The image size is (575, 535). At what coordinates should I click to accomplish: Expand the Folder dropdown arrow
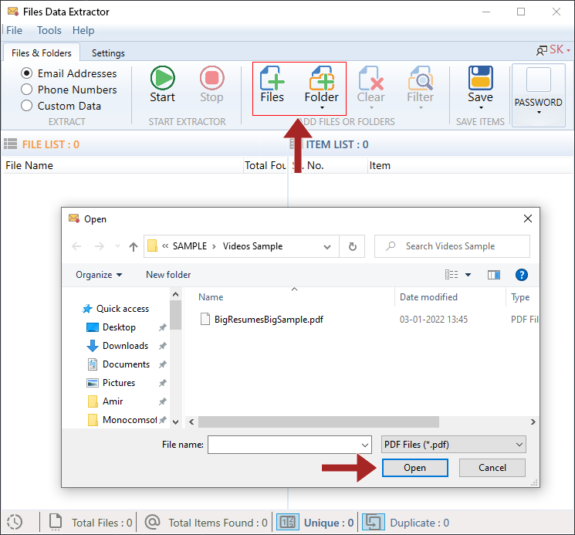[x=322, y=108]
